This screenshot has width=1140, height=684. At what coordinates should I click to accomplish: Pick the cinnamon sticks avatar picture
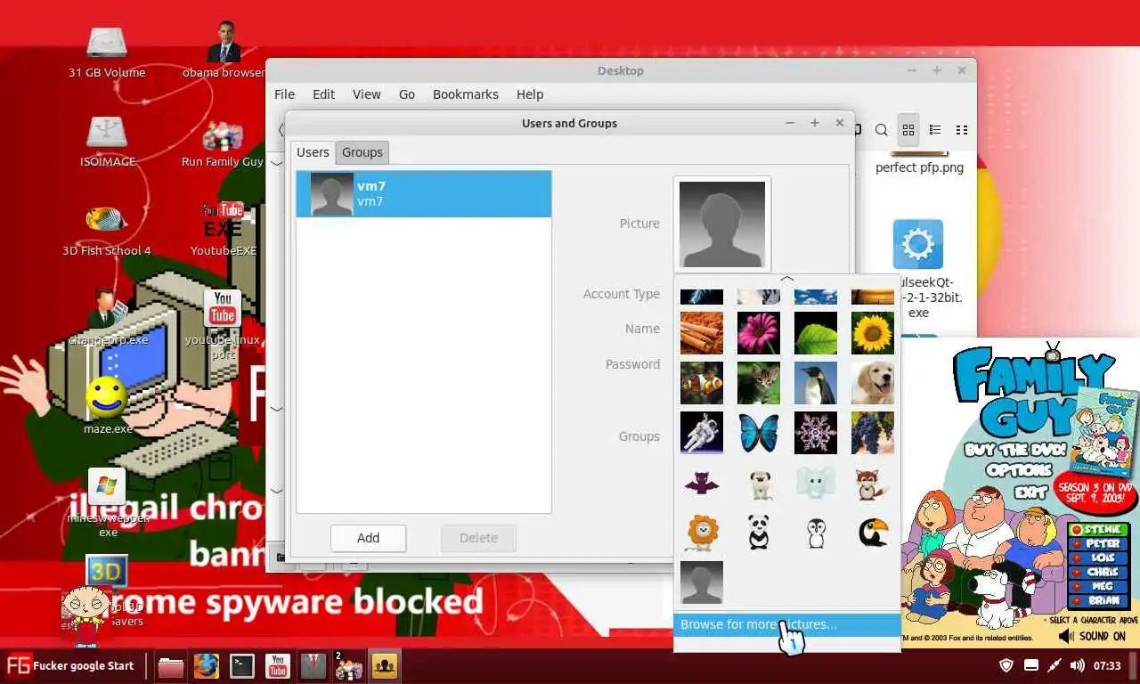(x=702, y=333)
